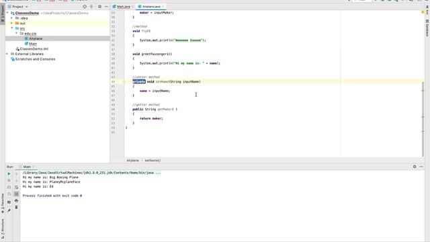Image resolution: width=430 pixels, height=242 pixels.
Task: Collapse all in Project panel toolbar
Action: [91, 6]
